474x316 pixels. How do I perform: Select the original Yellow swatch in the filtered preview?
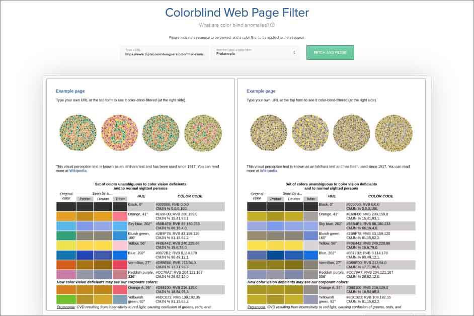pos(257,245)
